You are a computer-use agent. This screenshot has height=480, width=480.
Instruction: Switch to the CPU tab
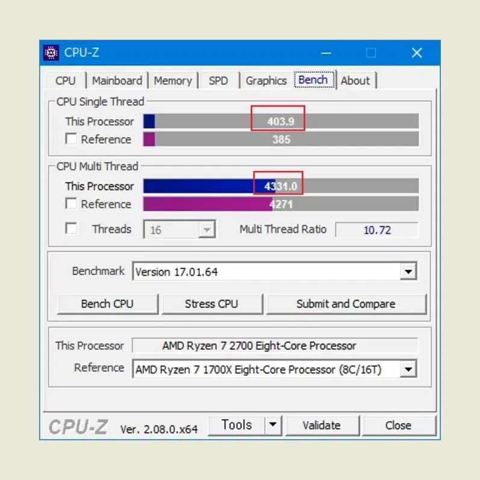pos(66,81)
